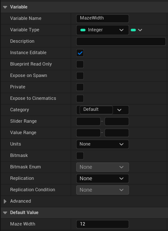Open the Integer variable type dropdown

tap(102, 30)
